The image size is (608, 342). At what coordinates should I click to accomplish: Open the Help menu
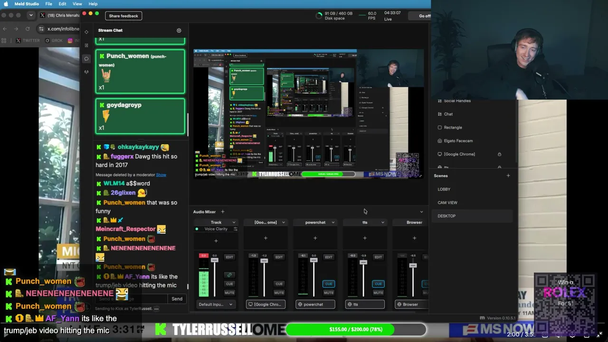click(x=93, y=4)
